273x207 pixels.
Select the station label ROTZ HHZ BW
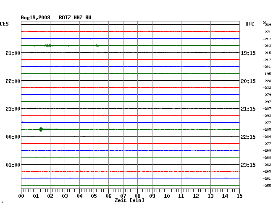point(75,18)
